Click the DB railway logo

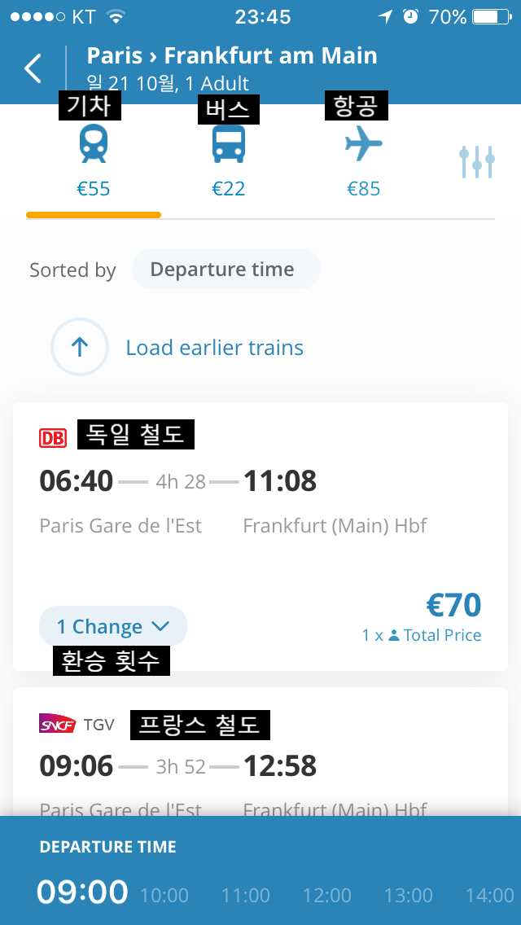(x=53, y=438)
